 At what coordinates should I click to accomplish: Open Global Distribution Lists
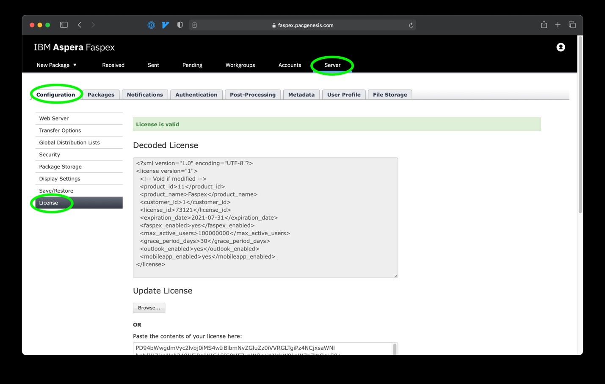click(79, 142)
